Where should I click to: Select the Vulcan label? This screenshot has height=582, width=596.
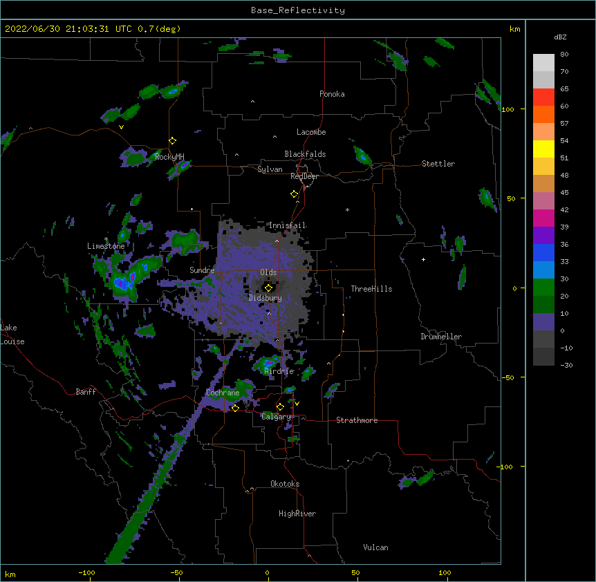(x=375, y=547)
